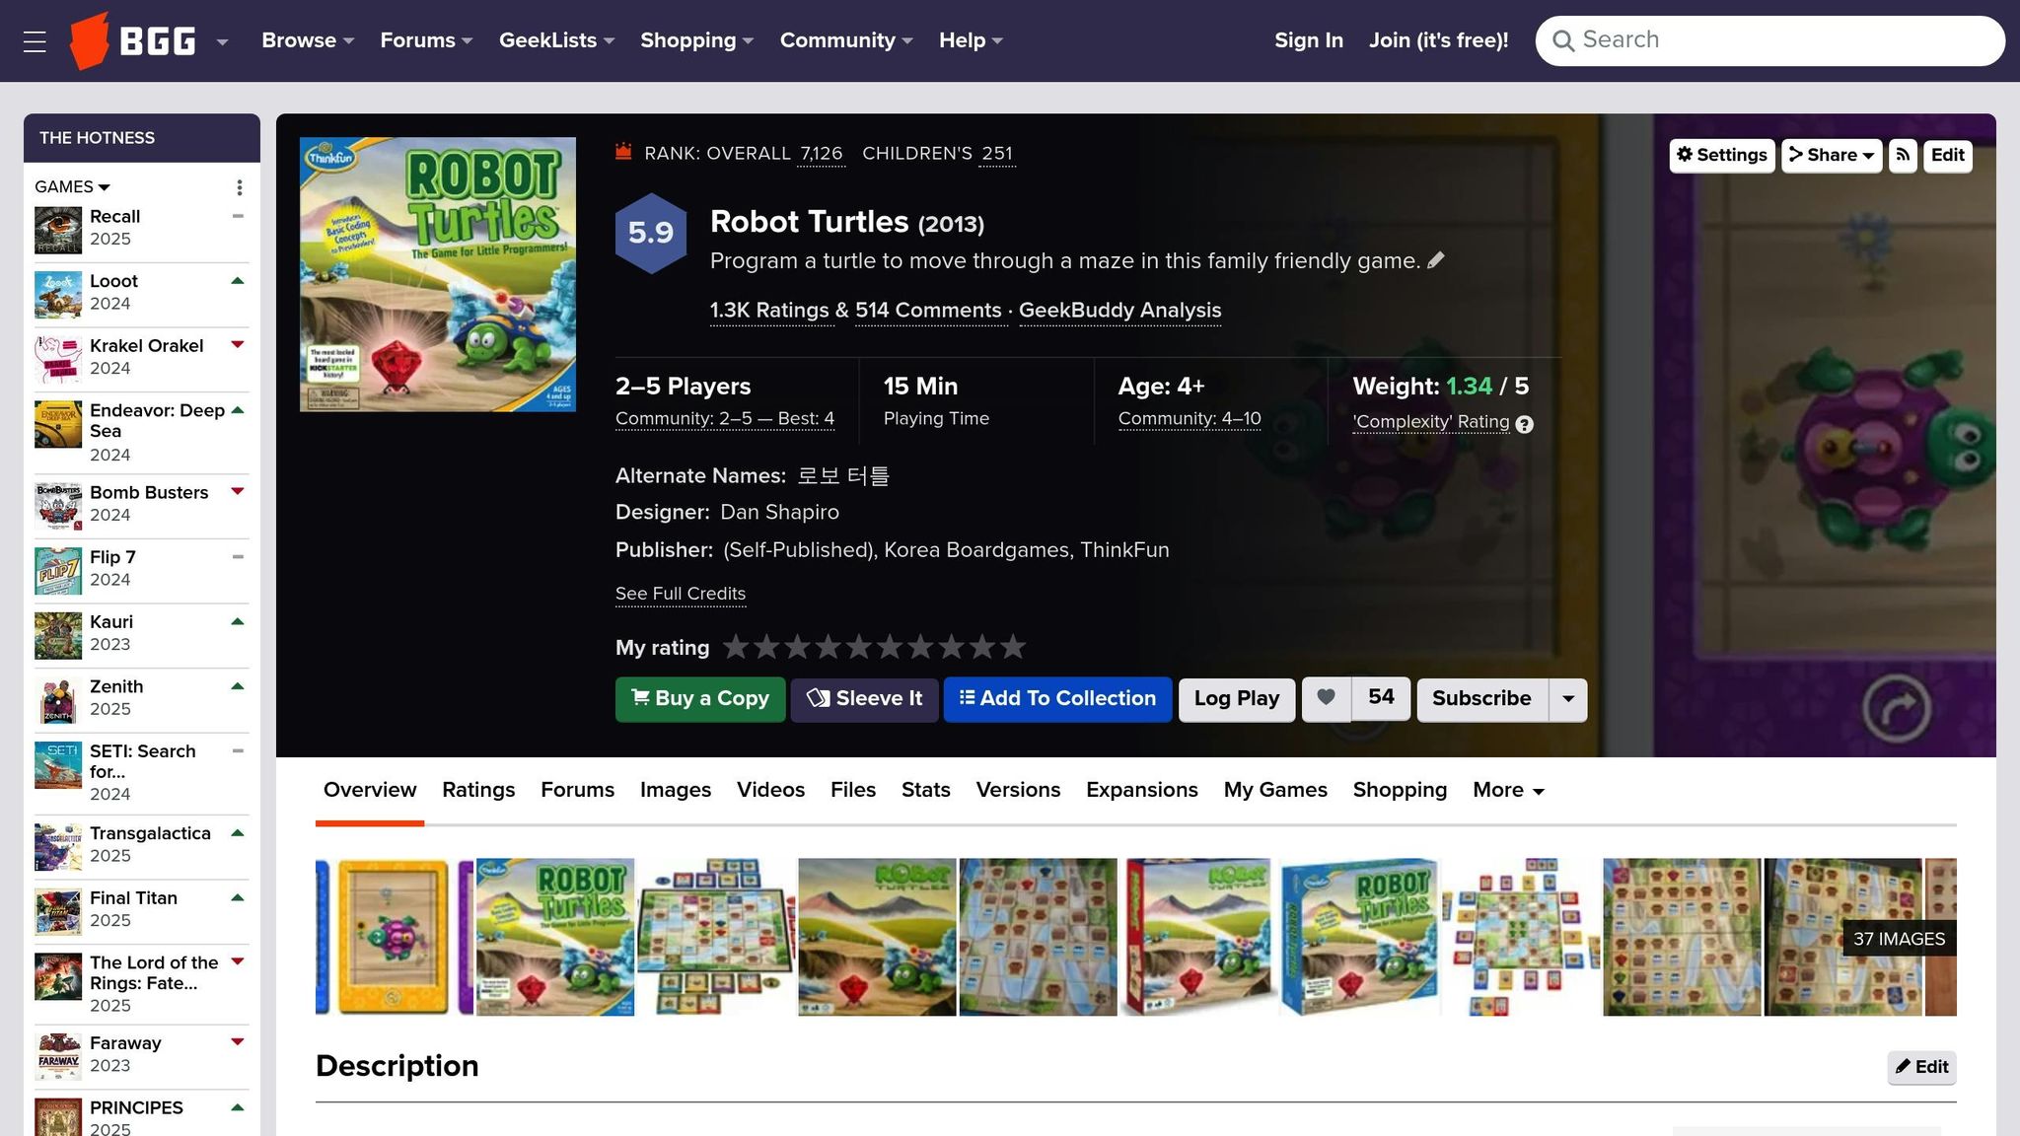2020x1136 pixels.
Task: Click Community: 2–5 — Best: 4 link
Action: [725, 418]
